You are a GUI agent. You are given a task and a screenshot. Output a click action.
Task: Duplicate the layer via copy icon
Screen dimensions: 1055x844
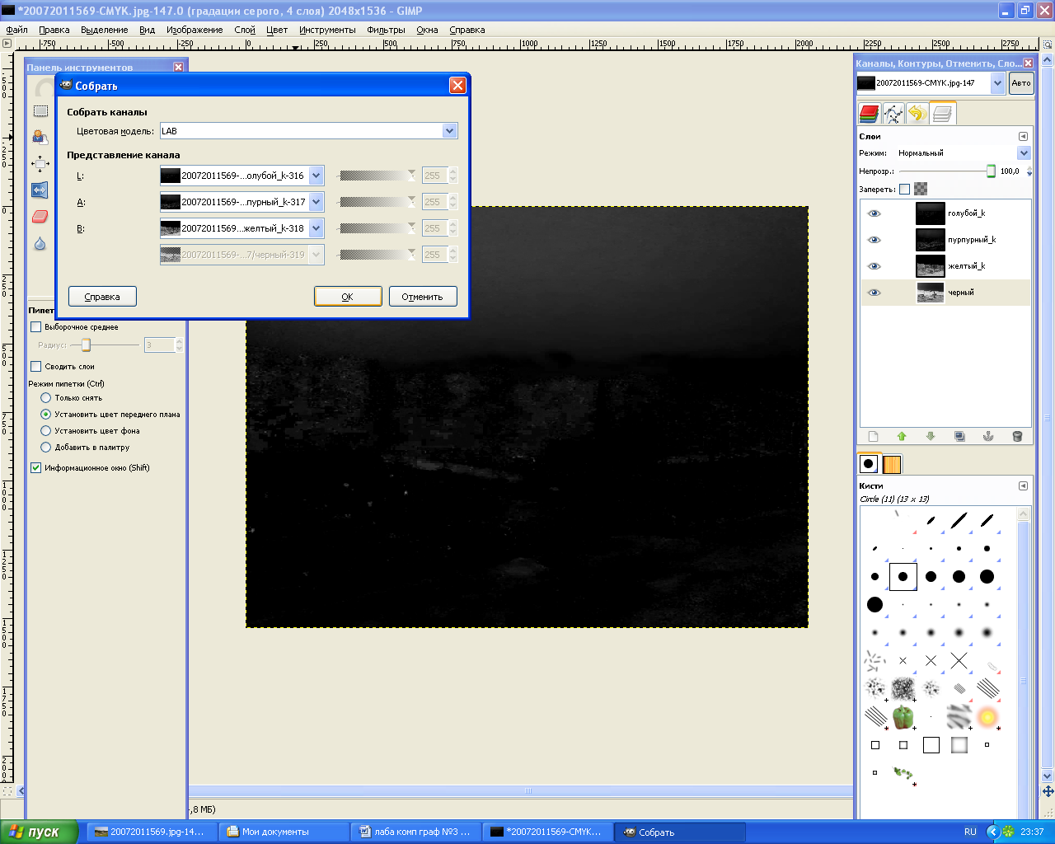click(959, 436)
